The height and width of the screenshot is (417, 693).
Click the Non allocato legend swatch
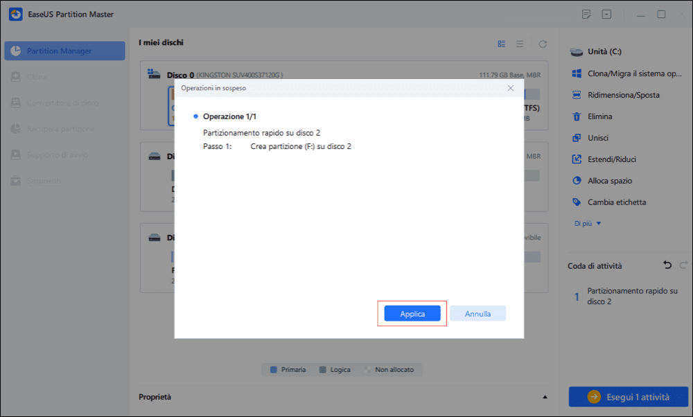367,370
